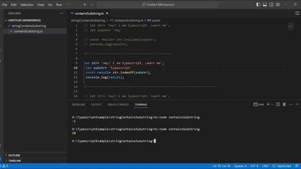Switch to the TERMINAL panel tab
This screenshot has height=169, width=301.
point(141,105)
